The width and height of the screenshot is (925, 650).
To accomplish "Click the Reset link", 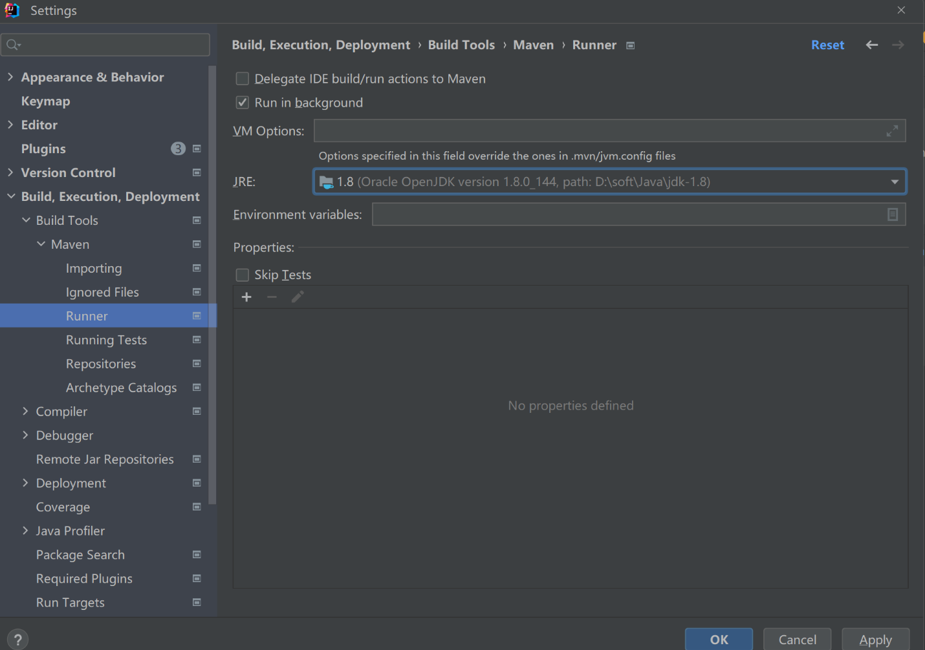I will click(828, 45).
